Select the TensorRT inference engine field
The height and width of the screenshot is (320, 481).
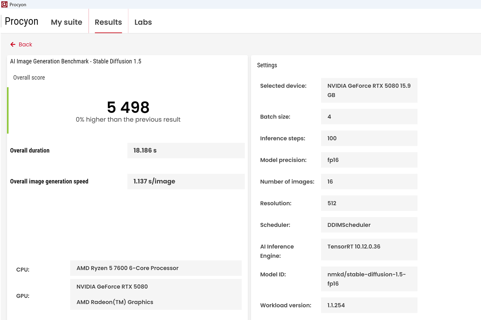click(369, 249)
